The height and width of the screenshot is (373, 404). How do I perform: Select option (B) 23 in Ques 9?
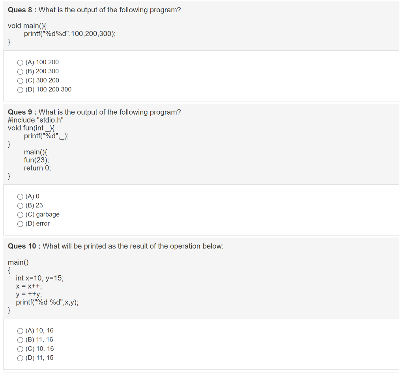20,205
